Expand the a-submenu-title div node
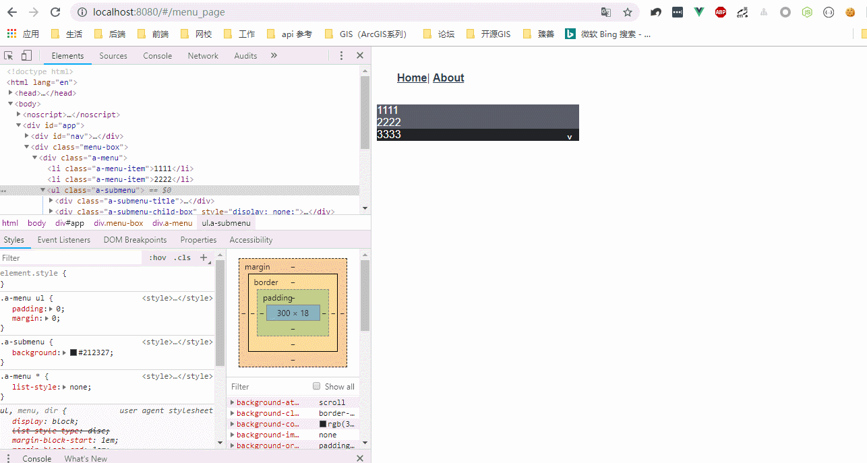 click(x=51, y=201)
